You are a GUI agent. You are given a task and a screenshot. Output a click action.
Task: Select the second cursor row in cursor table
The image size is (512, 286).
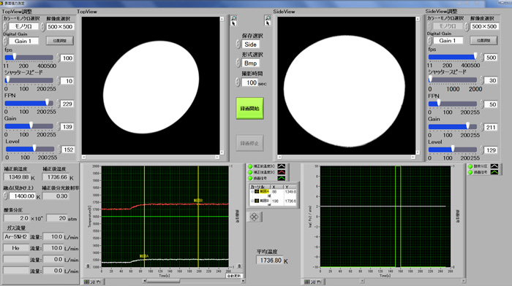pyautogui.click(x=273, y=201)
